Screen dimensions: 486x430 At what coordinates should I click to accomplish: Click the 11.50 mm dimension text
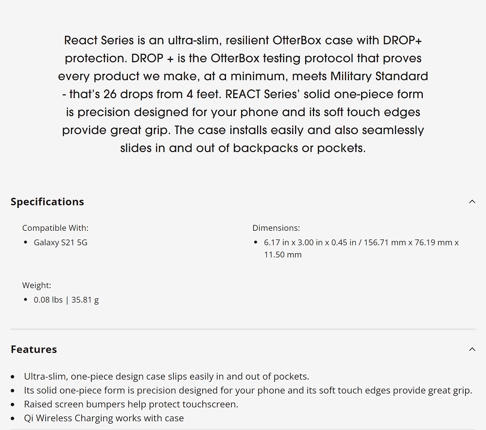coord(283,255)
